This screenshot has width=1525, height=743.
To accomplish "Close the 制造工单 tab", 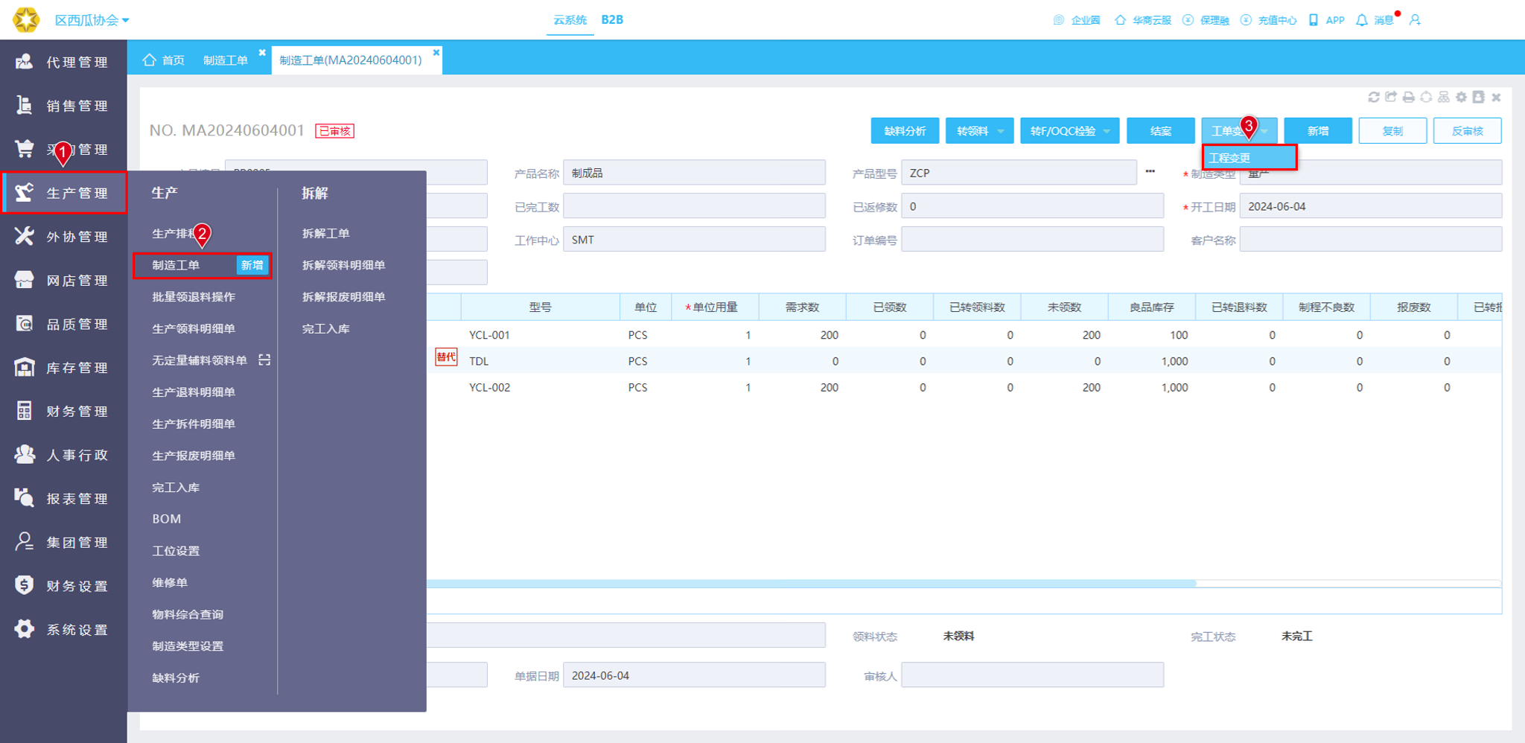I will 262,52.
